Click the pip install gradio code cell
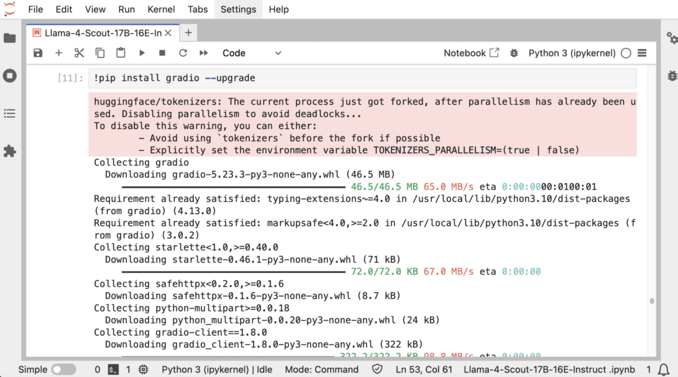The height and width of the screenshot is (377, 678). pos(362,78)
